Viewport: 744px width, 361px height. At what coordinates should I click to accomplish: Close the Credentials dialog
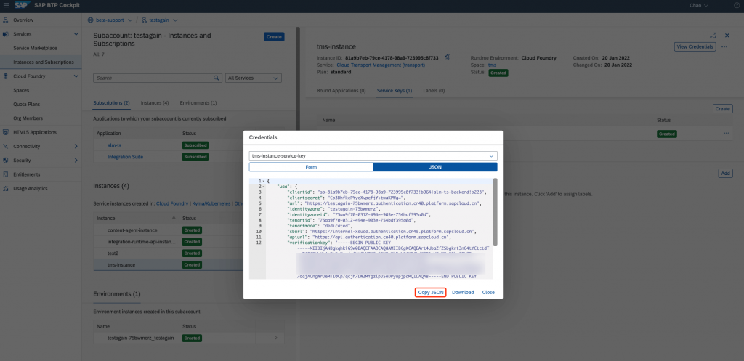point(488,292)
